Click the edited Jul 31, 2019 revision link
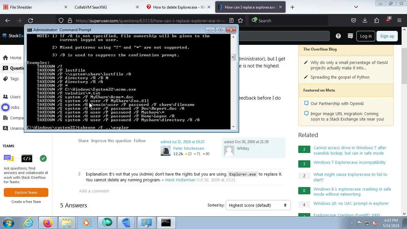 pos(183,142)
